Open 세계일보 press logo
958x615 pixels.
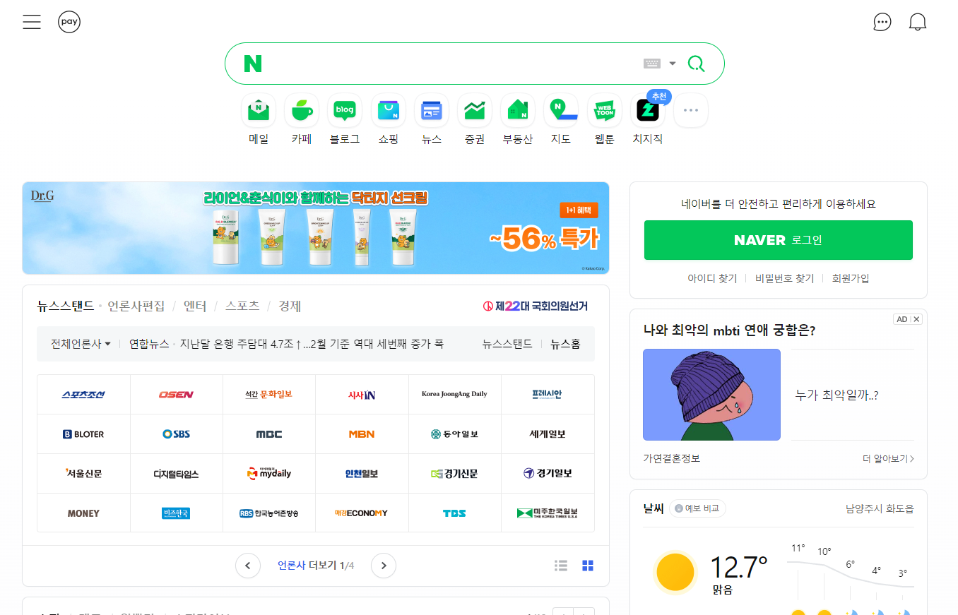click(548, 434)
